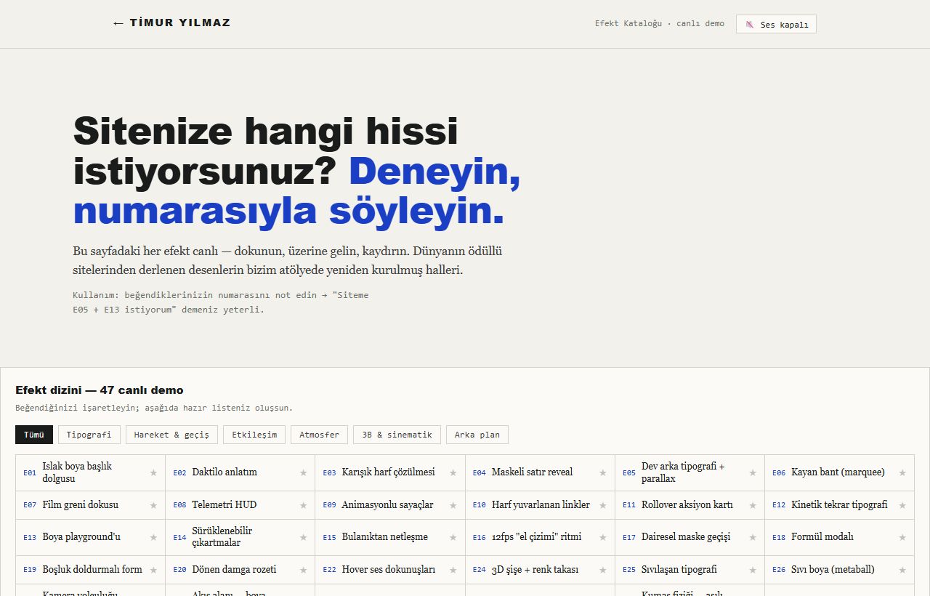Click the Efekt dizini — 47 canlı demo heading

coord(100,390)
